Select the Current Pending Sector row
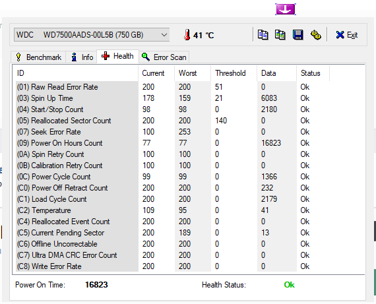This screenshot has height=304, width=376. pos(189,233)
